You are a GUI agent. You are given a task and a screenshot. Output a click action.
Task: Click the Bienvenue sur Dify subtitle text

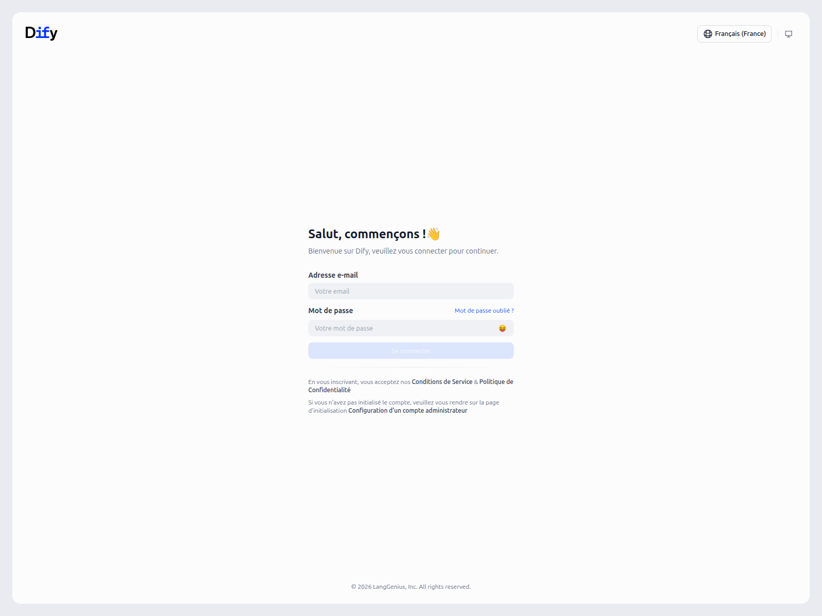pos(403,251)
